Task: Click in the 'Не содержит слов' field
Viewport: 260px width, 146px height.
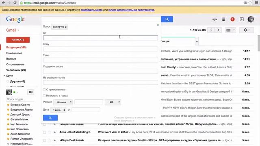Action: 100,82
